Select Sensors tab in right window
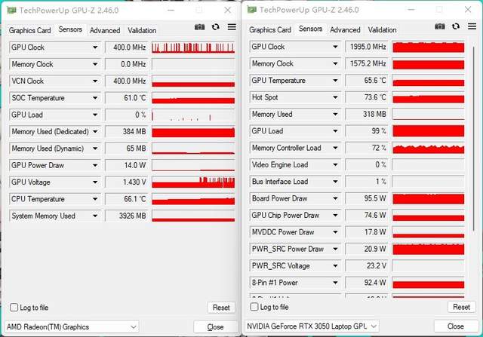This screenshot has height=337, width=483. coord(310,29)
